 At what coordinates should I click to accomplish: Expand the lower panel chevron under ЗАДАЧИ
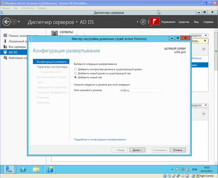pyautogui.click(x=204, y=114)
